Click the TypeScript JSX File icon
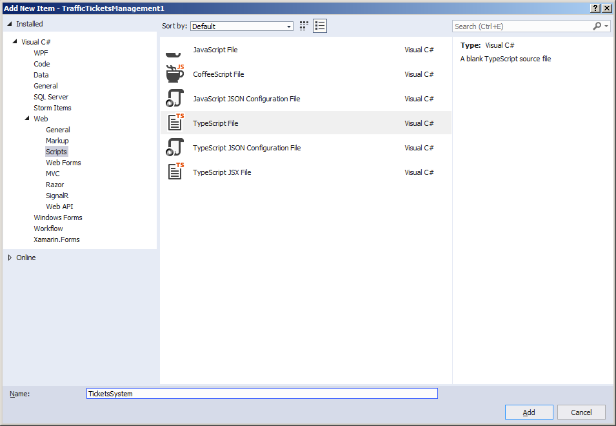616x426 pixels. (175, 172)
